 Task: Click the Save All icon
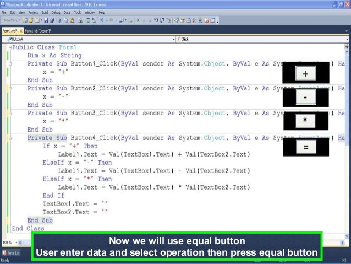click(52, 20)
